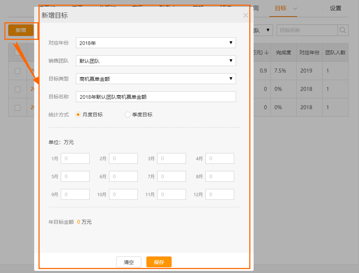Click the 目标名称 field in dialog
Image resolution: width=359 pixels, height=273 pixels.
click(156, 97)
